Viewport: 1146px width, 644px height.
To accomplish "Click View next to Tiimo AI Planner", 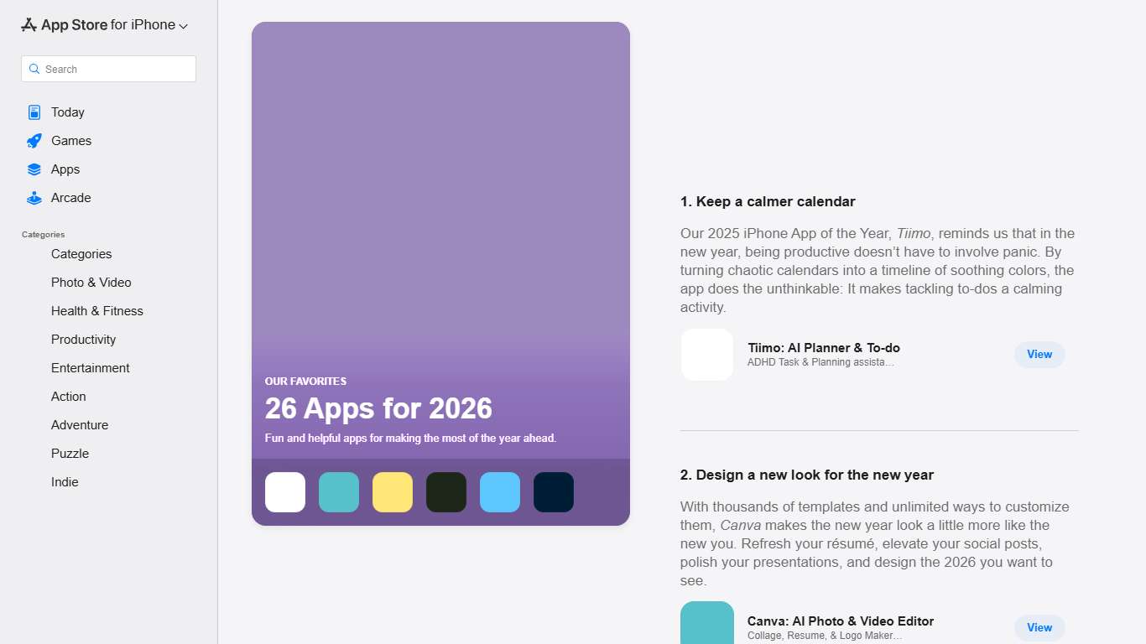I will coord(1039,355).
